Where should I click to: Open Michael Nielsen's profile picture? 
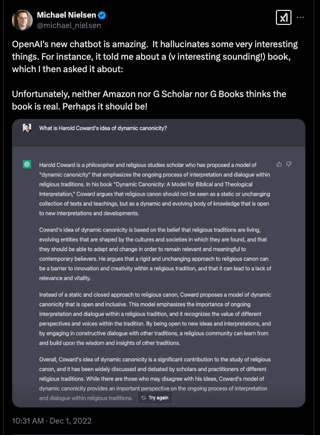pos(21,20)
